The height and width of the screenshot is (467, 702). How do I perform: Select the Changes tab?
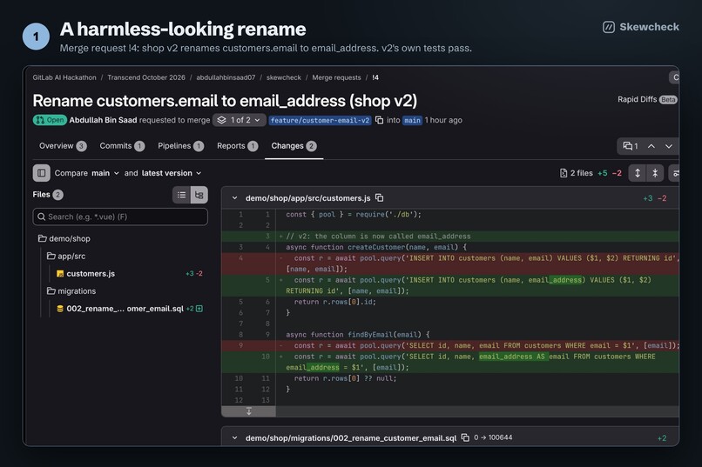pos(294,146)
